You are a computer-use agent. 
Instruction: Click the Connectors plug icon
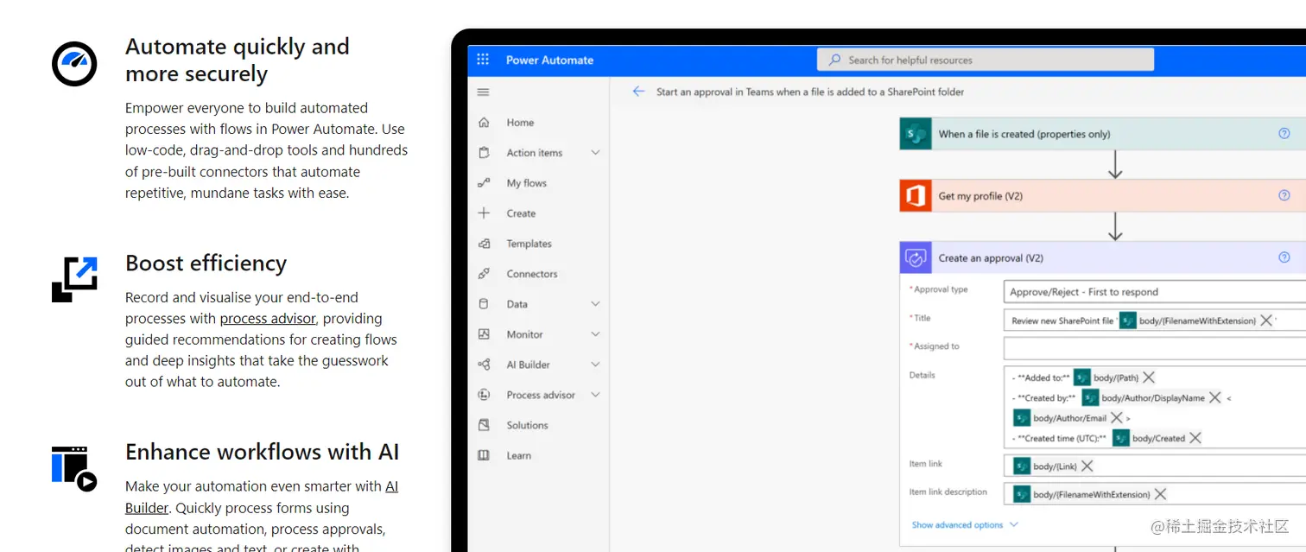point(484,274)
